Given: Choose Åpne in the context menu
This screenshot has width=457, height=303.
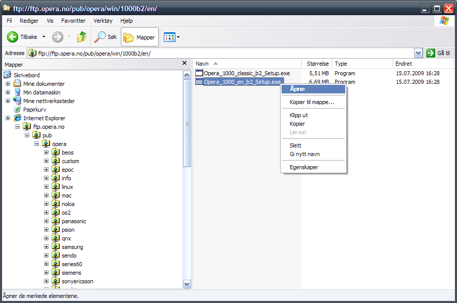Looking at the screenshot, I should [x=313, y=89].
